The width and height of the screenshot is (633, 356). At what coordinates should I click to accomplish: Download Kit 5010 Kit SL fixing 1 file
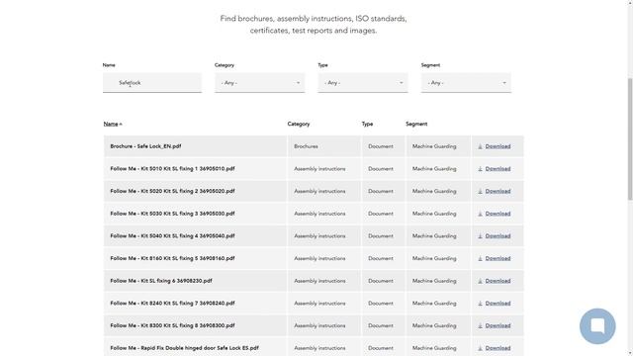point(497,169)
